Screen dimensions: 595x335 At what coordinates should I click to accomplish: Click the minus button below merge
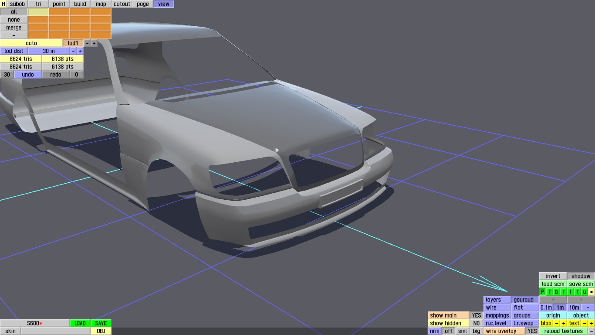point(14,35)
